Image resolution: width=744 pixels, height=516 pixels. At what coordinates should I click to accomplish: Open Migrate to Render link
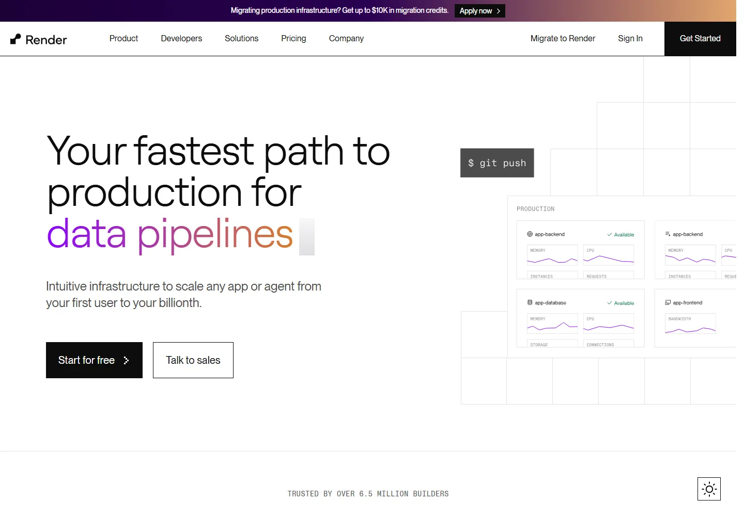563,39
